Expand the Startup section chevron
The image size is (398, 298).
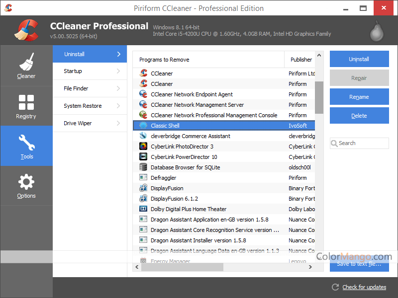(x=119, y=71)
